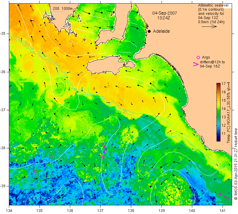Click the black Adelaide city marker dot
The image size is (238, 214).
pyautogui.click(x=149, y=31)
